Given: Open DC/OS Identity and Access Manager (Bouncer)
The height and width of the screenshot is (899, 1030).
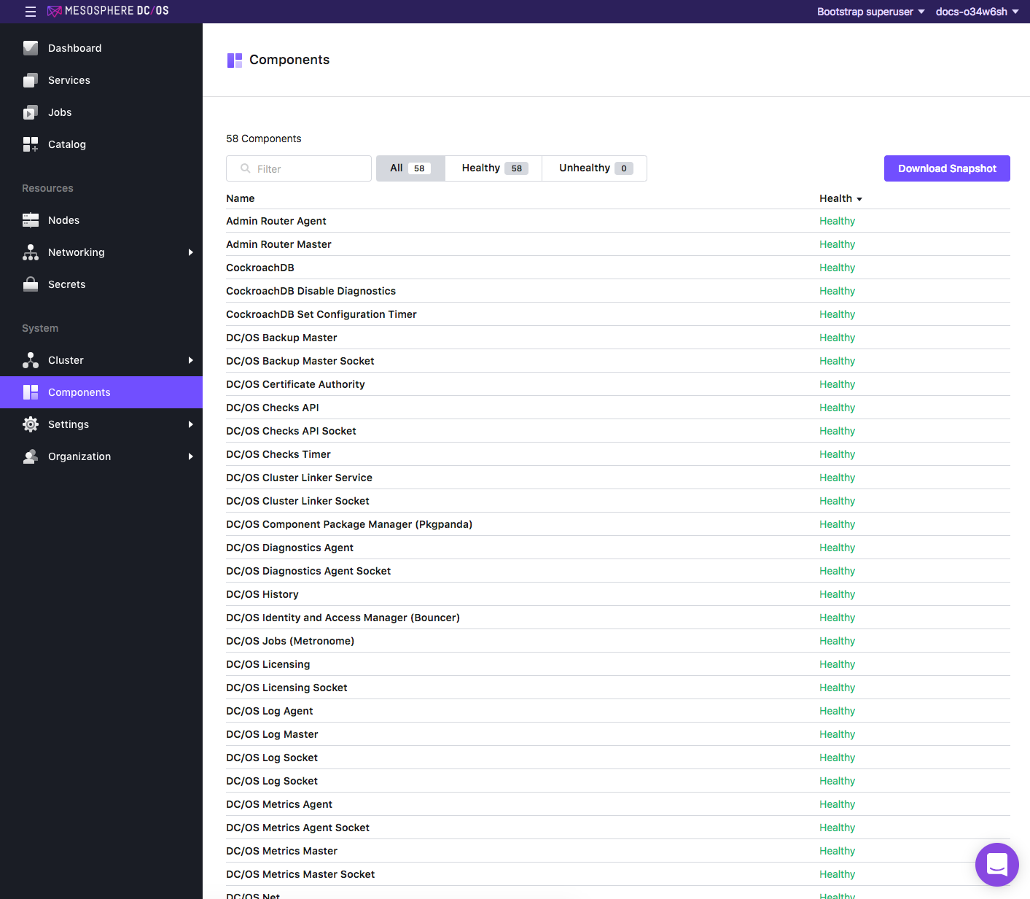Looking at the screenshot, I should click(343, 618).
